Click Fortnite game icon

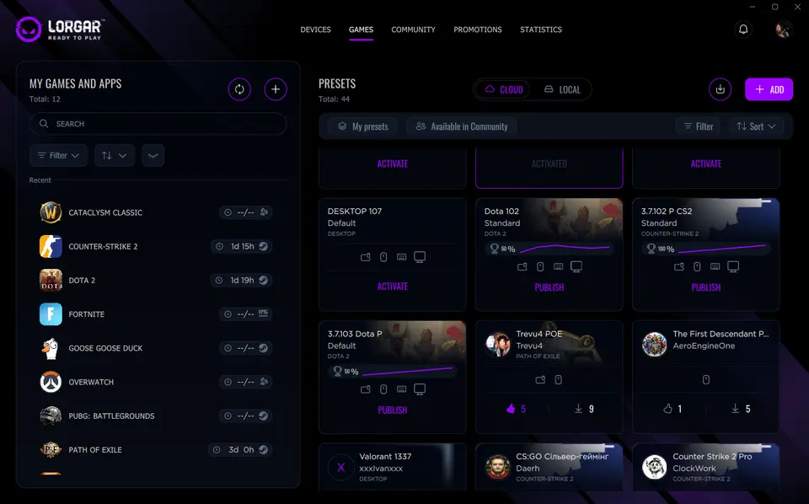(51, 314)
